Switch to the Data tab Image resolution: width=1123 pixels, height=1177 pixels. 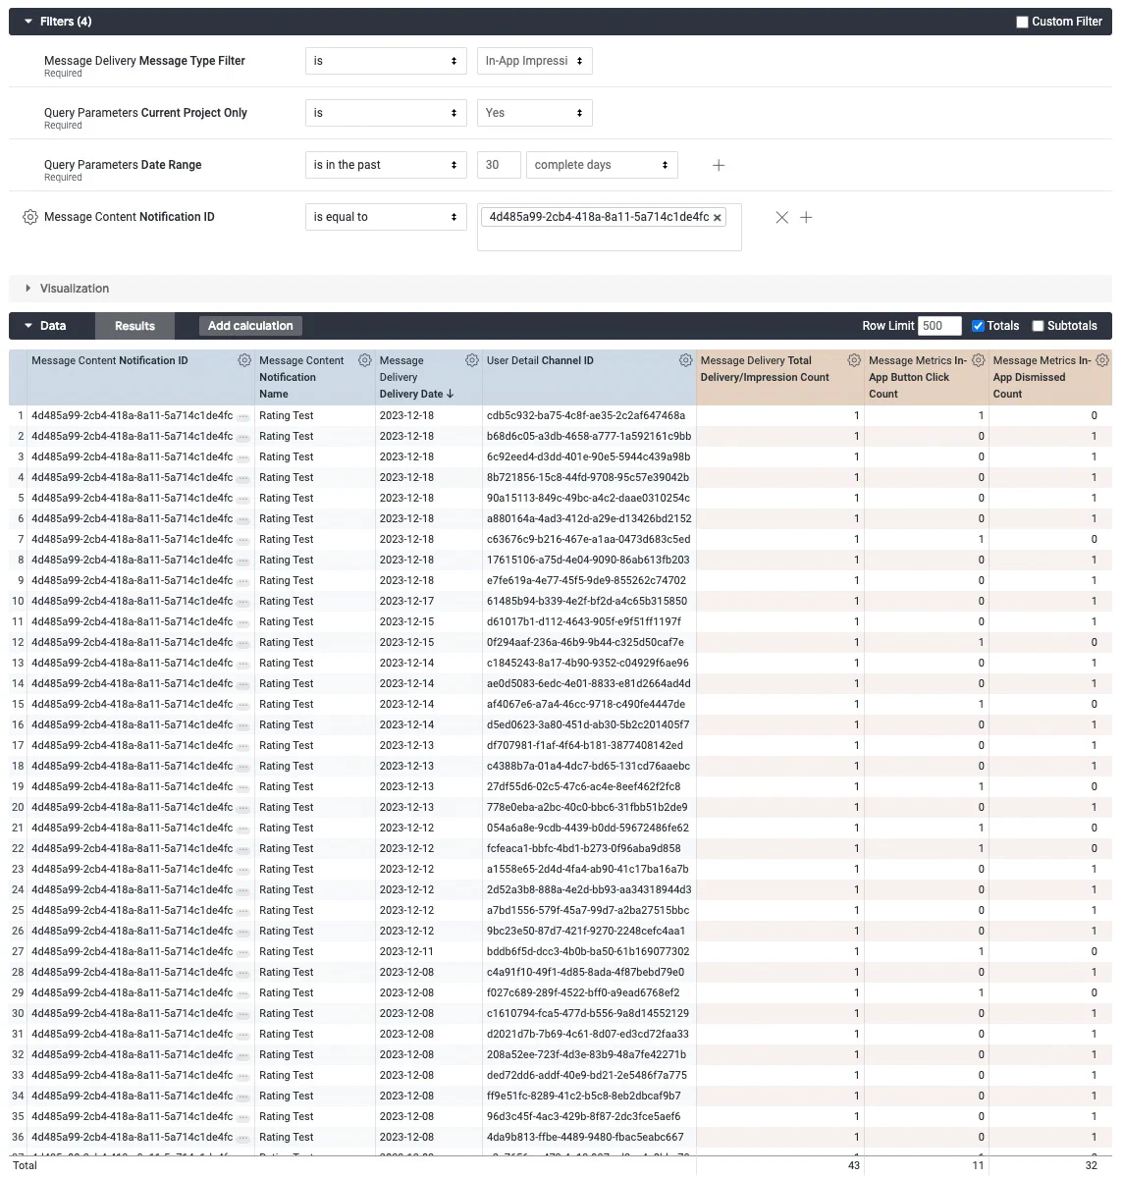[53, 325]
